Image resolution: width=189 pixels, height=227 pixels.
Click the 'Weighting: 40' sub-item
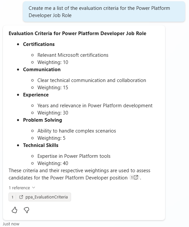click(53, 163)
